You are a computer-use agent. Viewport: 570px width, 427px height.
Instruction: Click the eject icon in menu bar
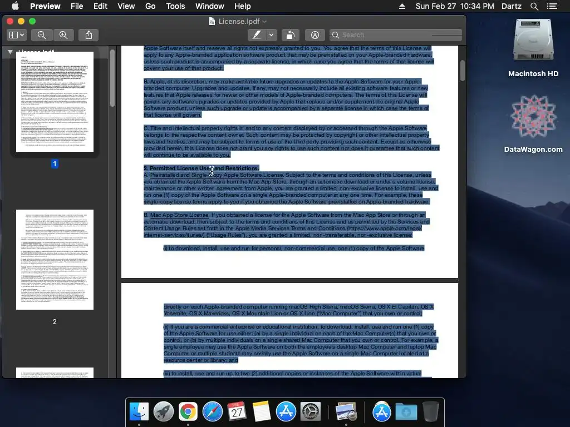[x=402, y=6]
